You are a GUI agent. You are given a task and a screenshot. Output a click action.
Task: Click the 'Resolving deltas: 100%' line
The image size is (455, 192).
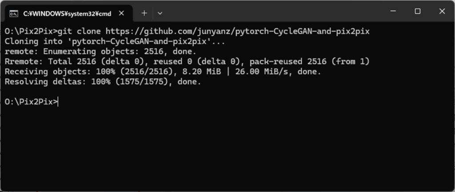click(103, 82)
